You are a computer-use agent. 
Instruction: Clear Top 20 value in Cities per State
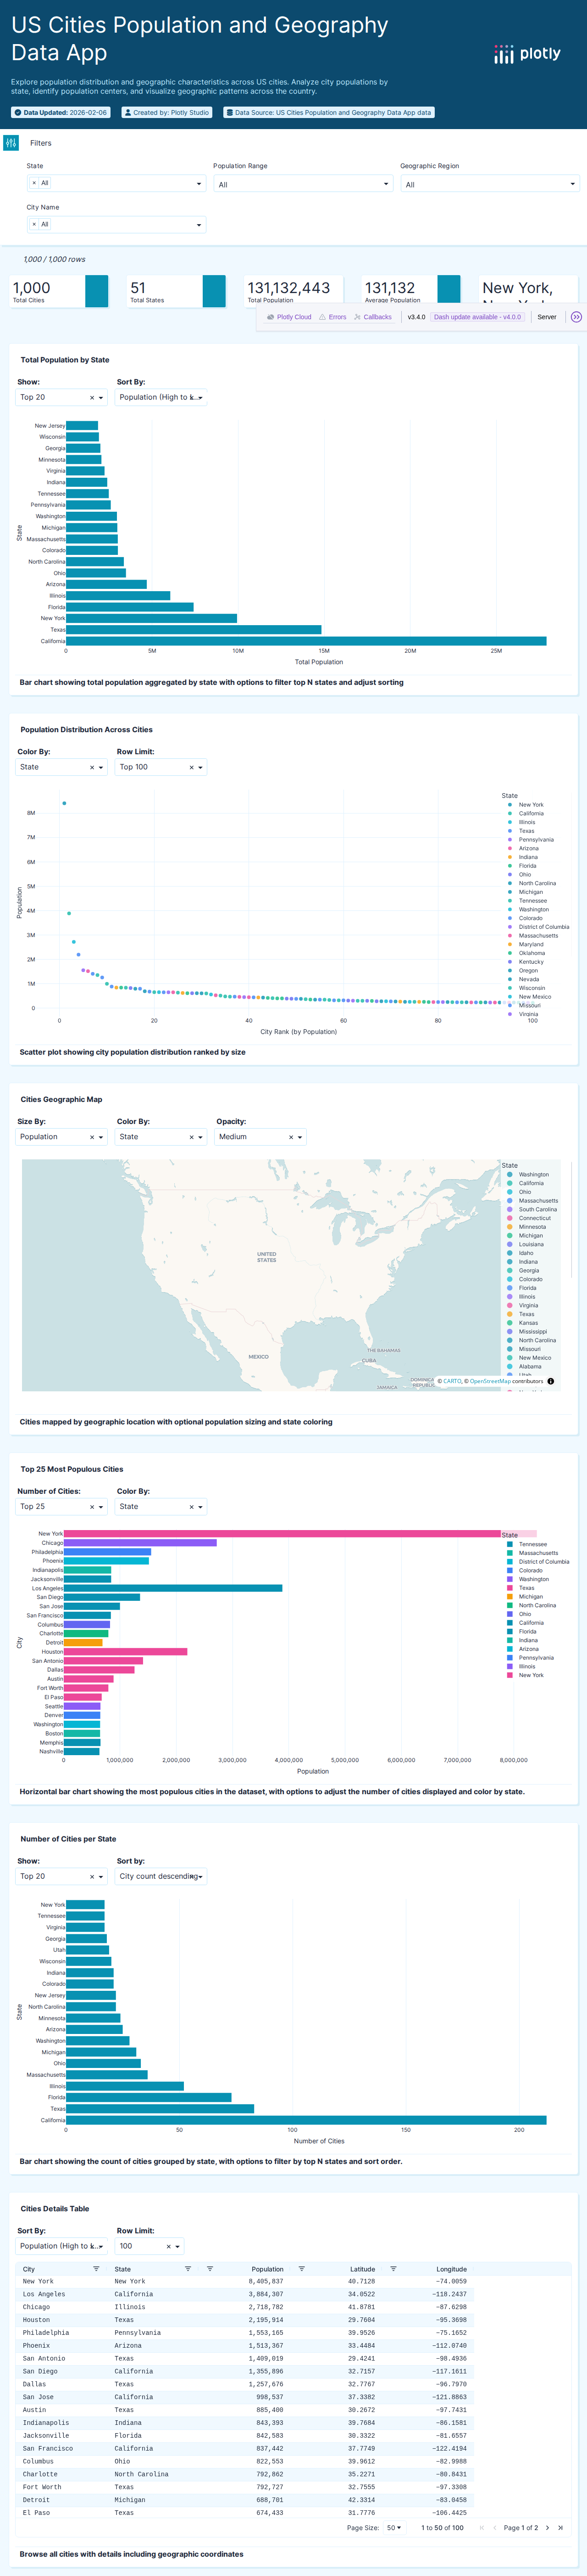click(92, 1877)
